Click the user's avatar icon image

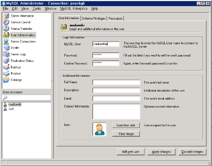point(100,129)
